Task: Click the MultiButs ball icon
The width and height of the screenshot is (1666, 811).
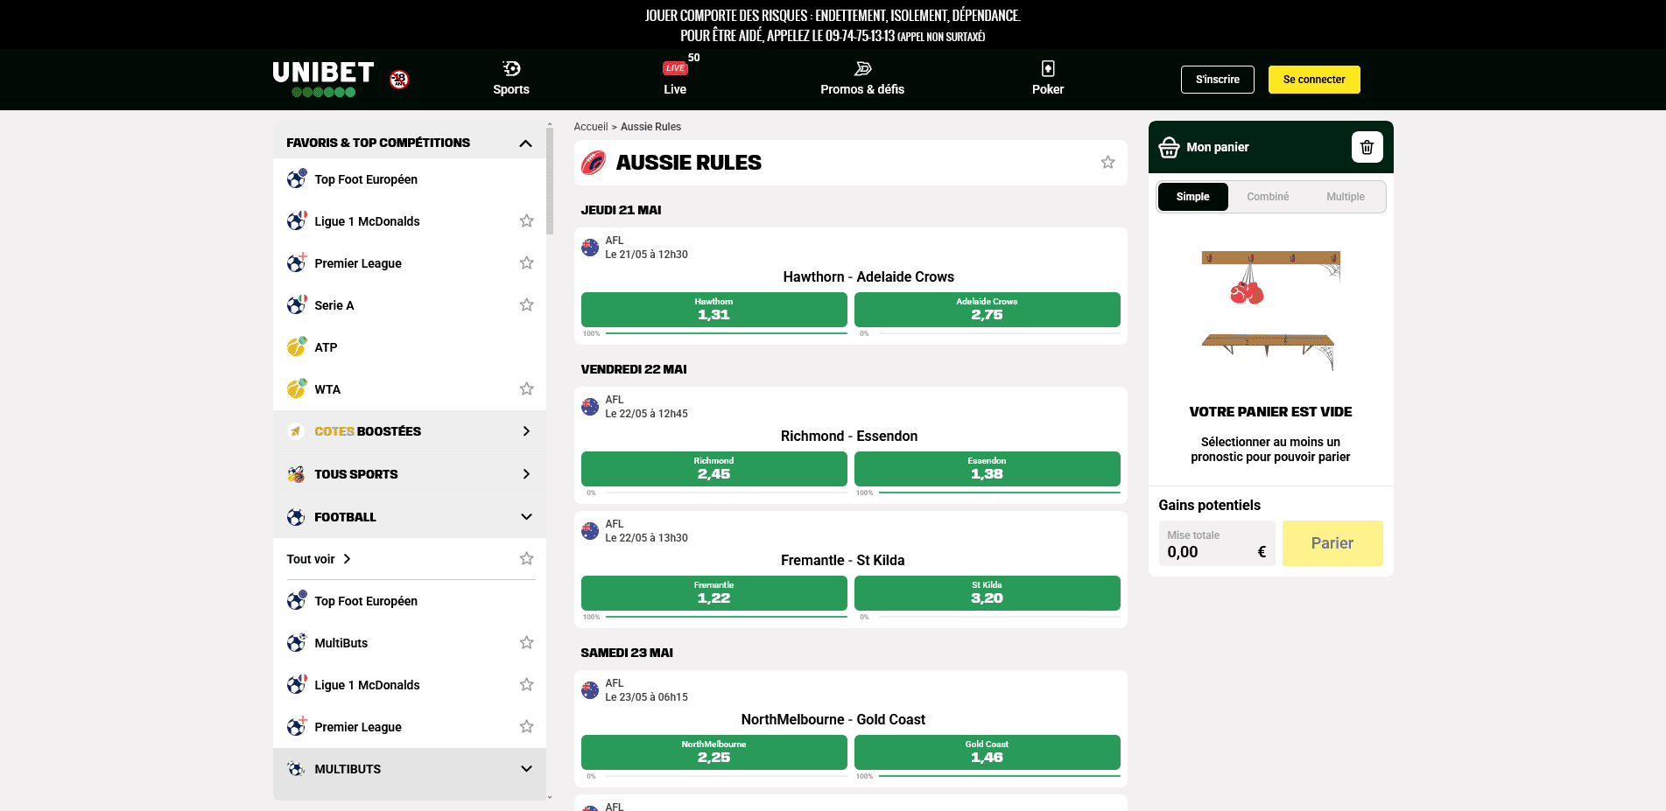Action: click(x=297, y=643)
